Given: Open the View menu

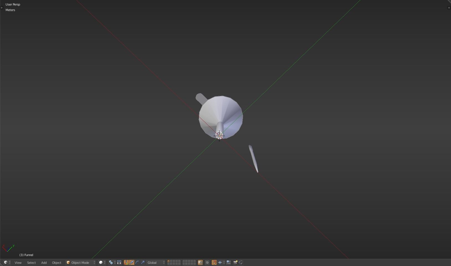Looking at the screenshot, I should point(18,262).
